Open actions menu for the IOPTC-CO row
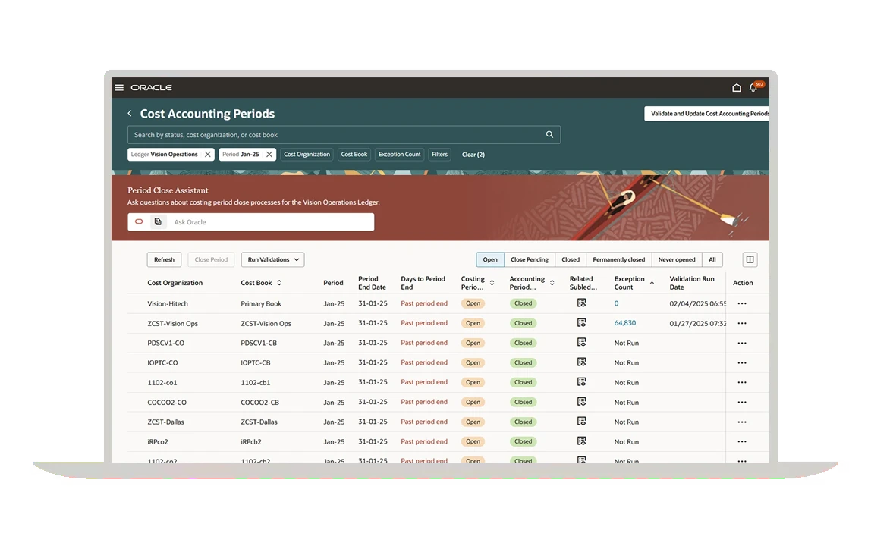This screenshot has width=871, height=549. (x=742, y=363)
